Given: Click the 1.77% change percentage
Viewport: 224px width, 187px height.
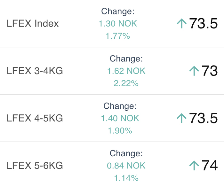Looking at the screenshot, I should pyautogui.click(x=118, y=36).
